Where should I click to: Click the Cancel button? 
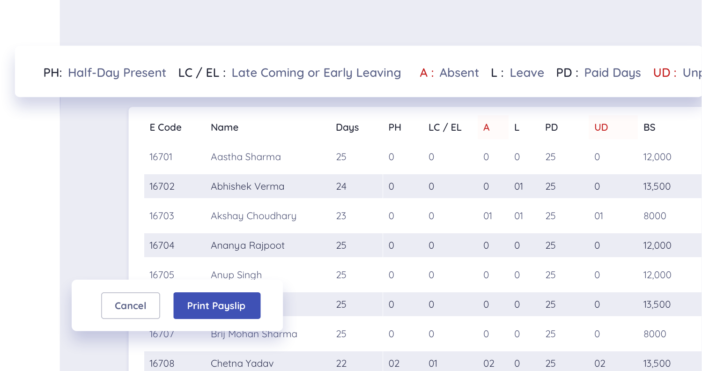pos(130,306)
